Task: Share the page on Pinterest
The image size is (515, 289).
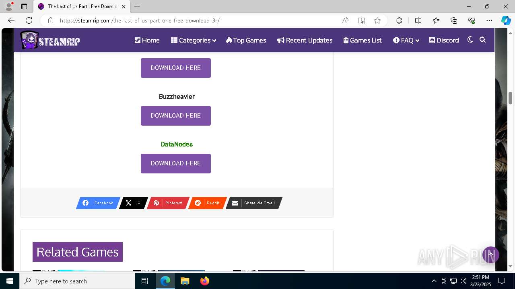Action: coord(168,203)
